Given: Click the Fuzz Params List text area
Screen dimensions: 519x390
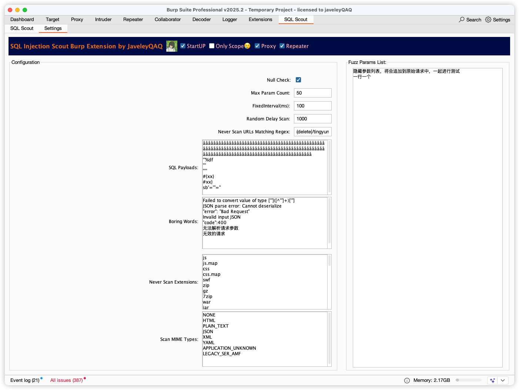Looking at the screenshot, I should 428,218.
